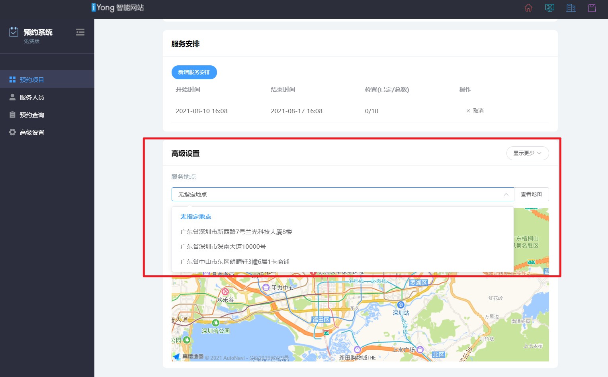Click the purple shopping bag icon
Screen dimensions: 608x377
[x=592, y=8]
